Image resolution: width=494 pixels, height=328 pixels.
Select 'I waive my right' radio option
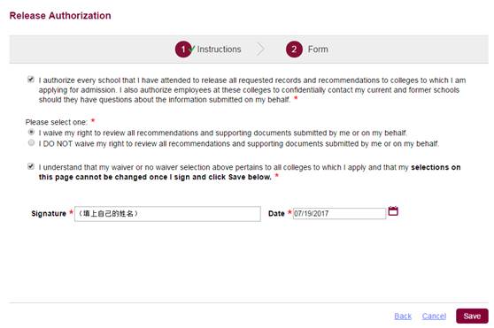[x=31, y=132]
